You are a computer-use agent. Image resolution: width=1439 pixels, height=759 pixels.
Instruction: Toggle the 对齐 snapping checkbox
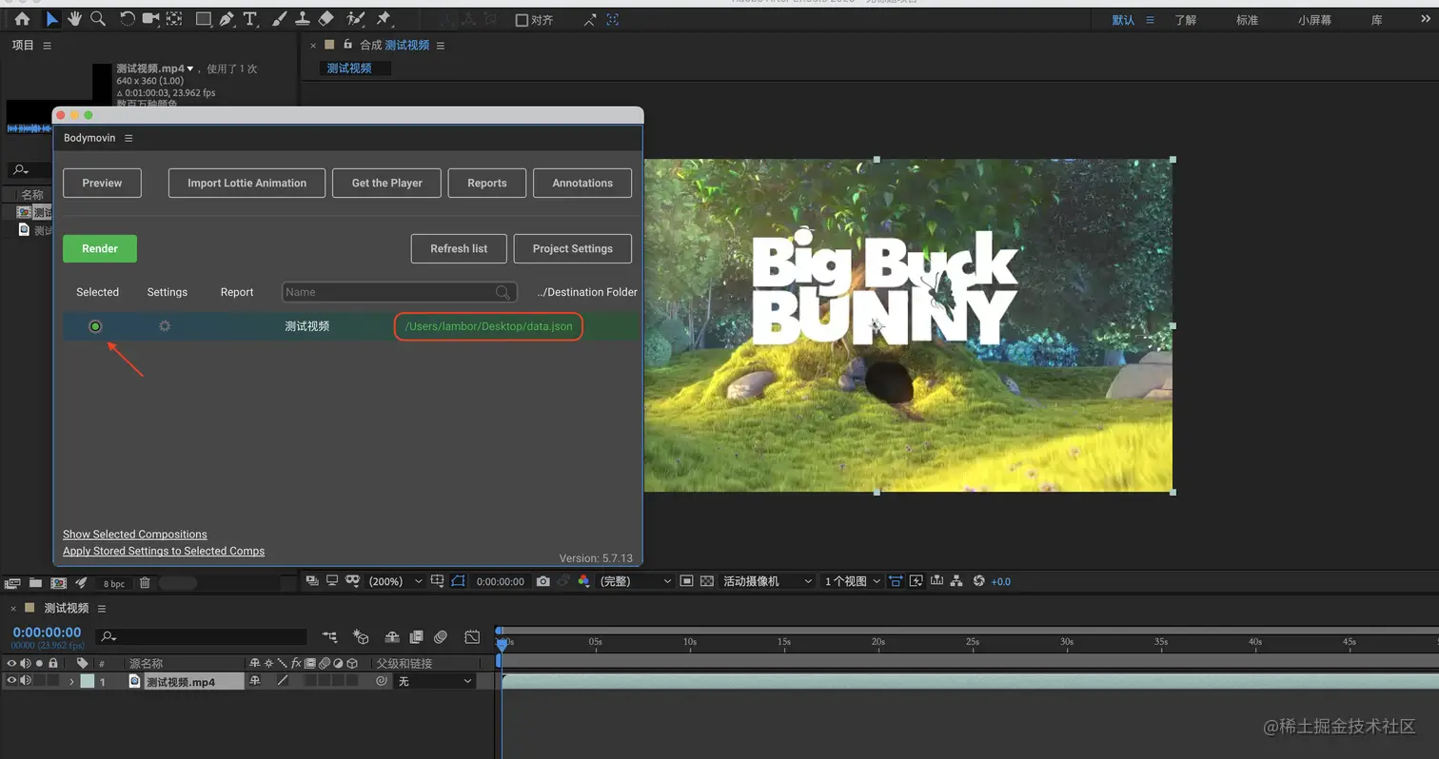(x=522, y=20)
